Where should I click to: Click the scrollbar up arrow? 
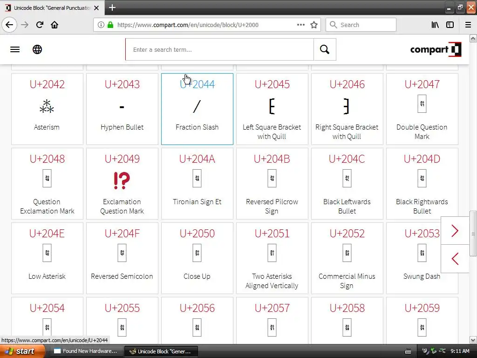coord(473,38)
